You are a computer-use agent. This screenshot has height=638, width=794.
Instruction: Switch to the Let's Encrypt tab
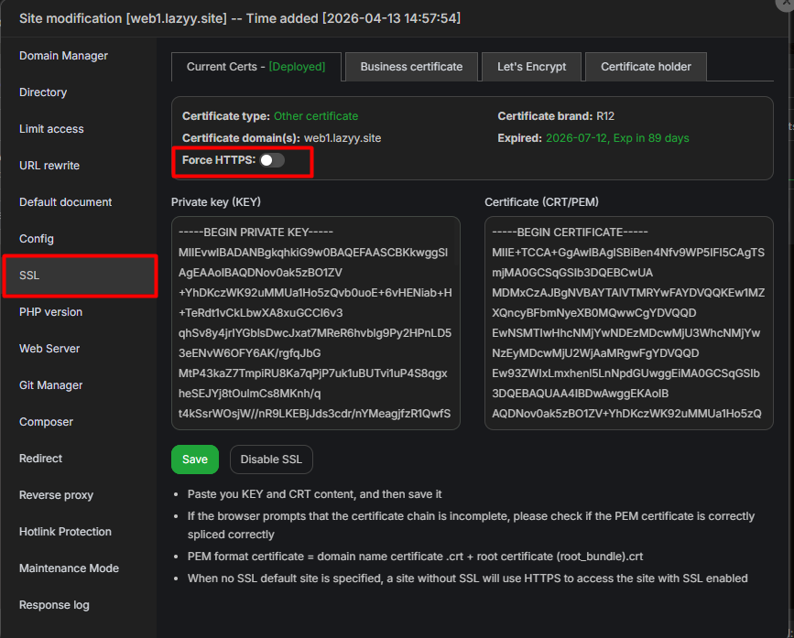click(531, 67)
